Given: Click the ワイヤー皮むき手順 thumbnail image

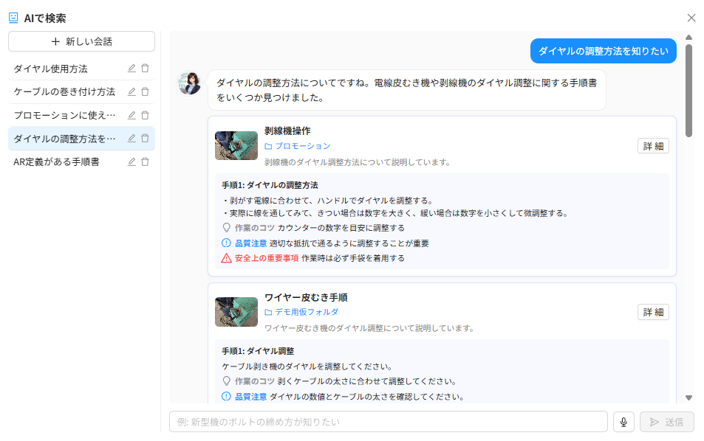Looking at the screenshot, I should coord(236,312).
